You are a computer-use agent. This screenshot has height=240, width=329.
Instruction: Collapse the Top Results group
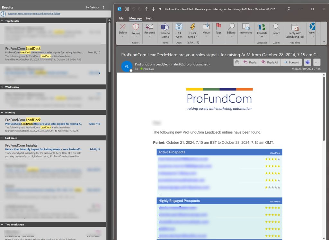[3, 21]
